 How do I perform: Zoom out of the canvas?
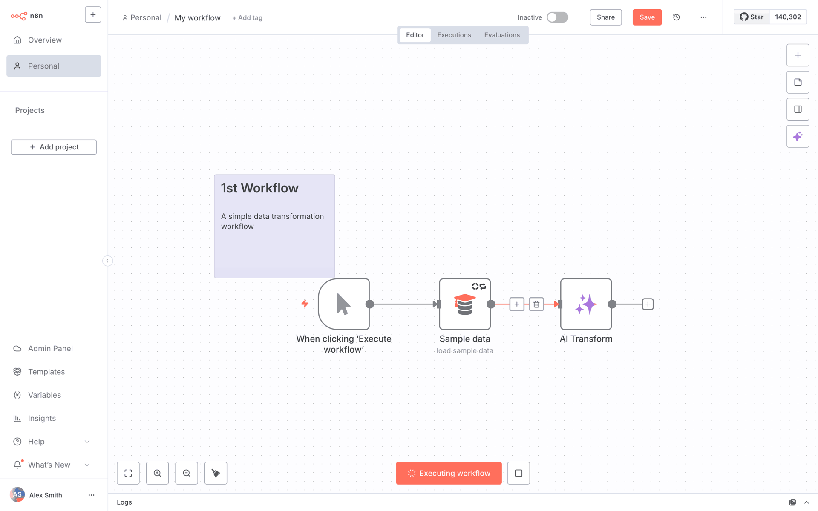click(x=187, y=473)
